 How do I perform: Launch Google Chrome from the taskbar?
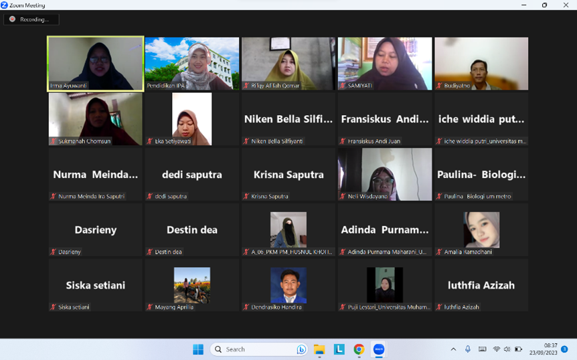[359, 349]
